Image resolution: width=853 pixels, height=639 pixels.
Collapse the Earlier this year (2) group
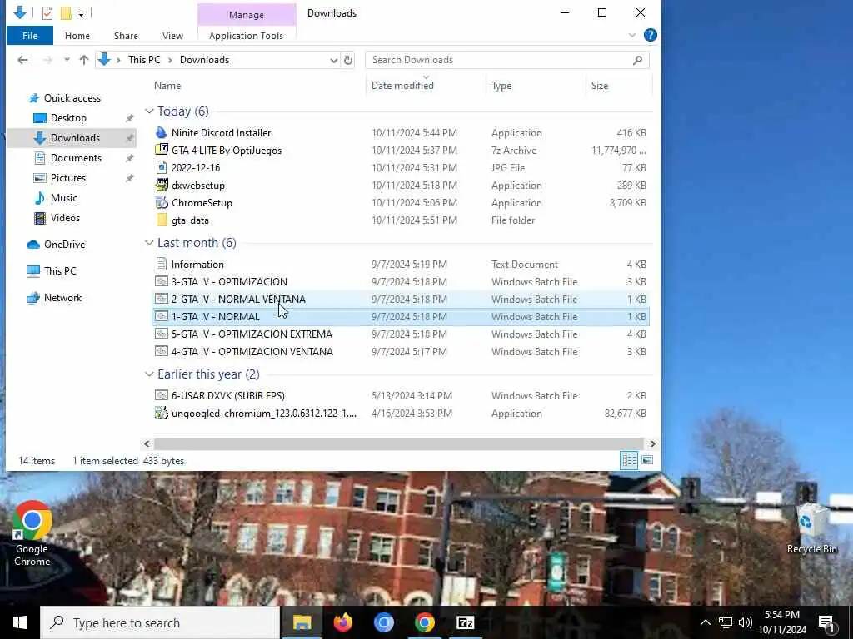click(x=149, y=374)
